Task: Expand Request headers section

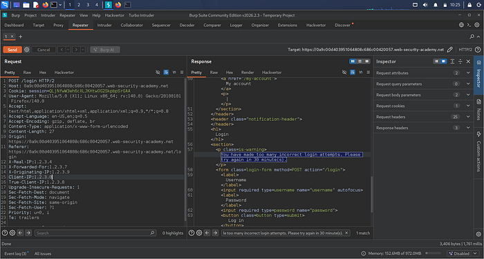Action: 468,117
